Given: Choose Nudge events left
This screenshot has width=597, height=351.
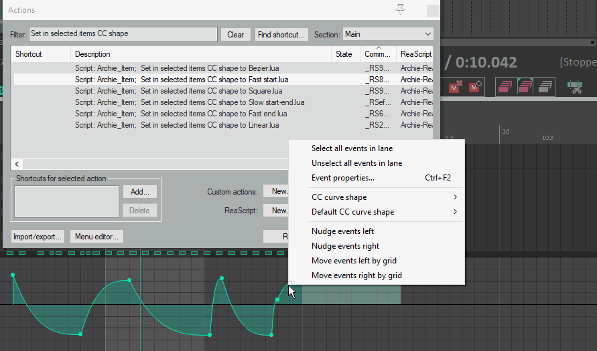Looking at the screenshot, I should coord(342,231).
